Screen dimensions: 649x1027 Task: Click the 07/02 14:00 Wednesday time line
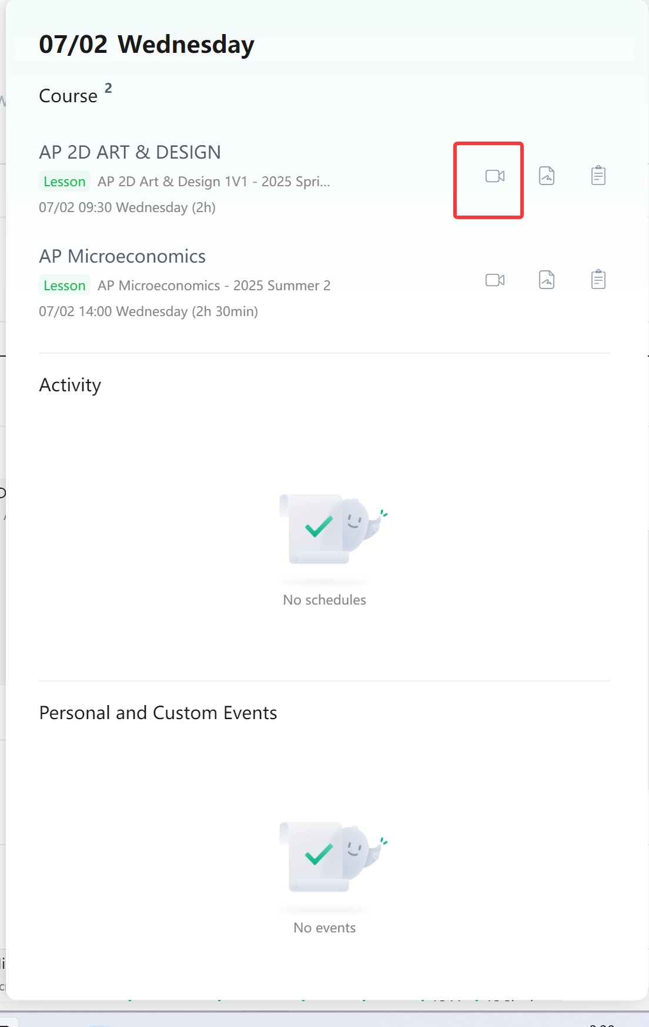tap(148, 311)
